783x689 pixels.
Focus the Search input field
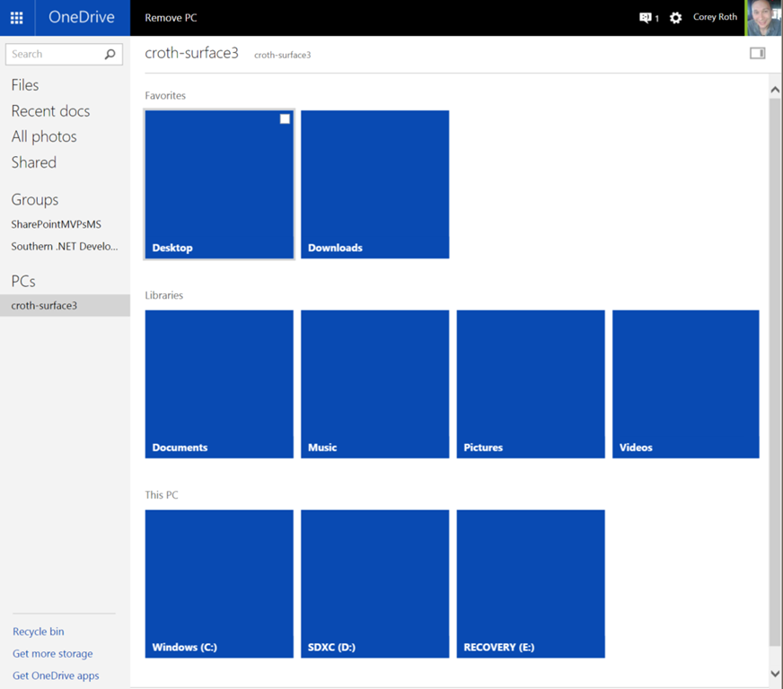point(64,54)
